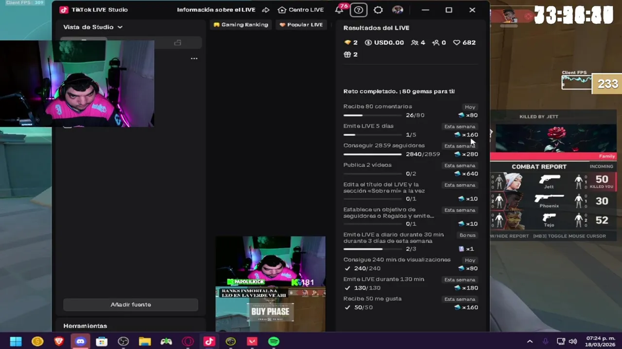Open OBS Studio from the taskbar
622x349 pixels.
coord(123,342)
